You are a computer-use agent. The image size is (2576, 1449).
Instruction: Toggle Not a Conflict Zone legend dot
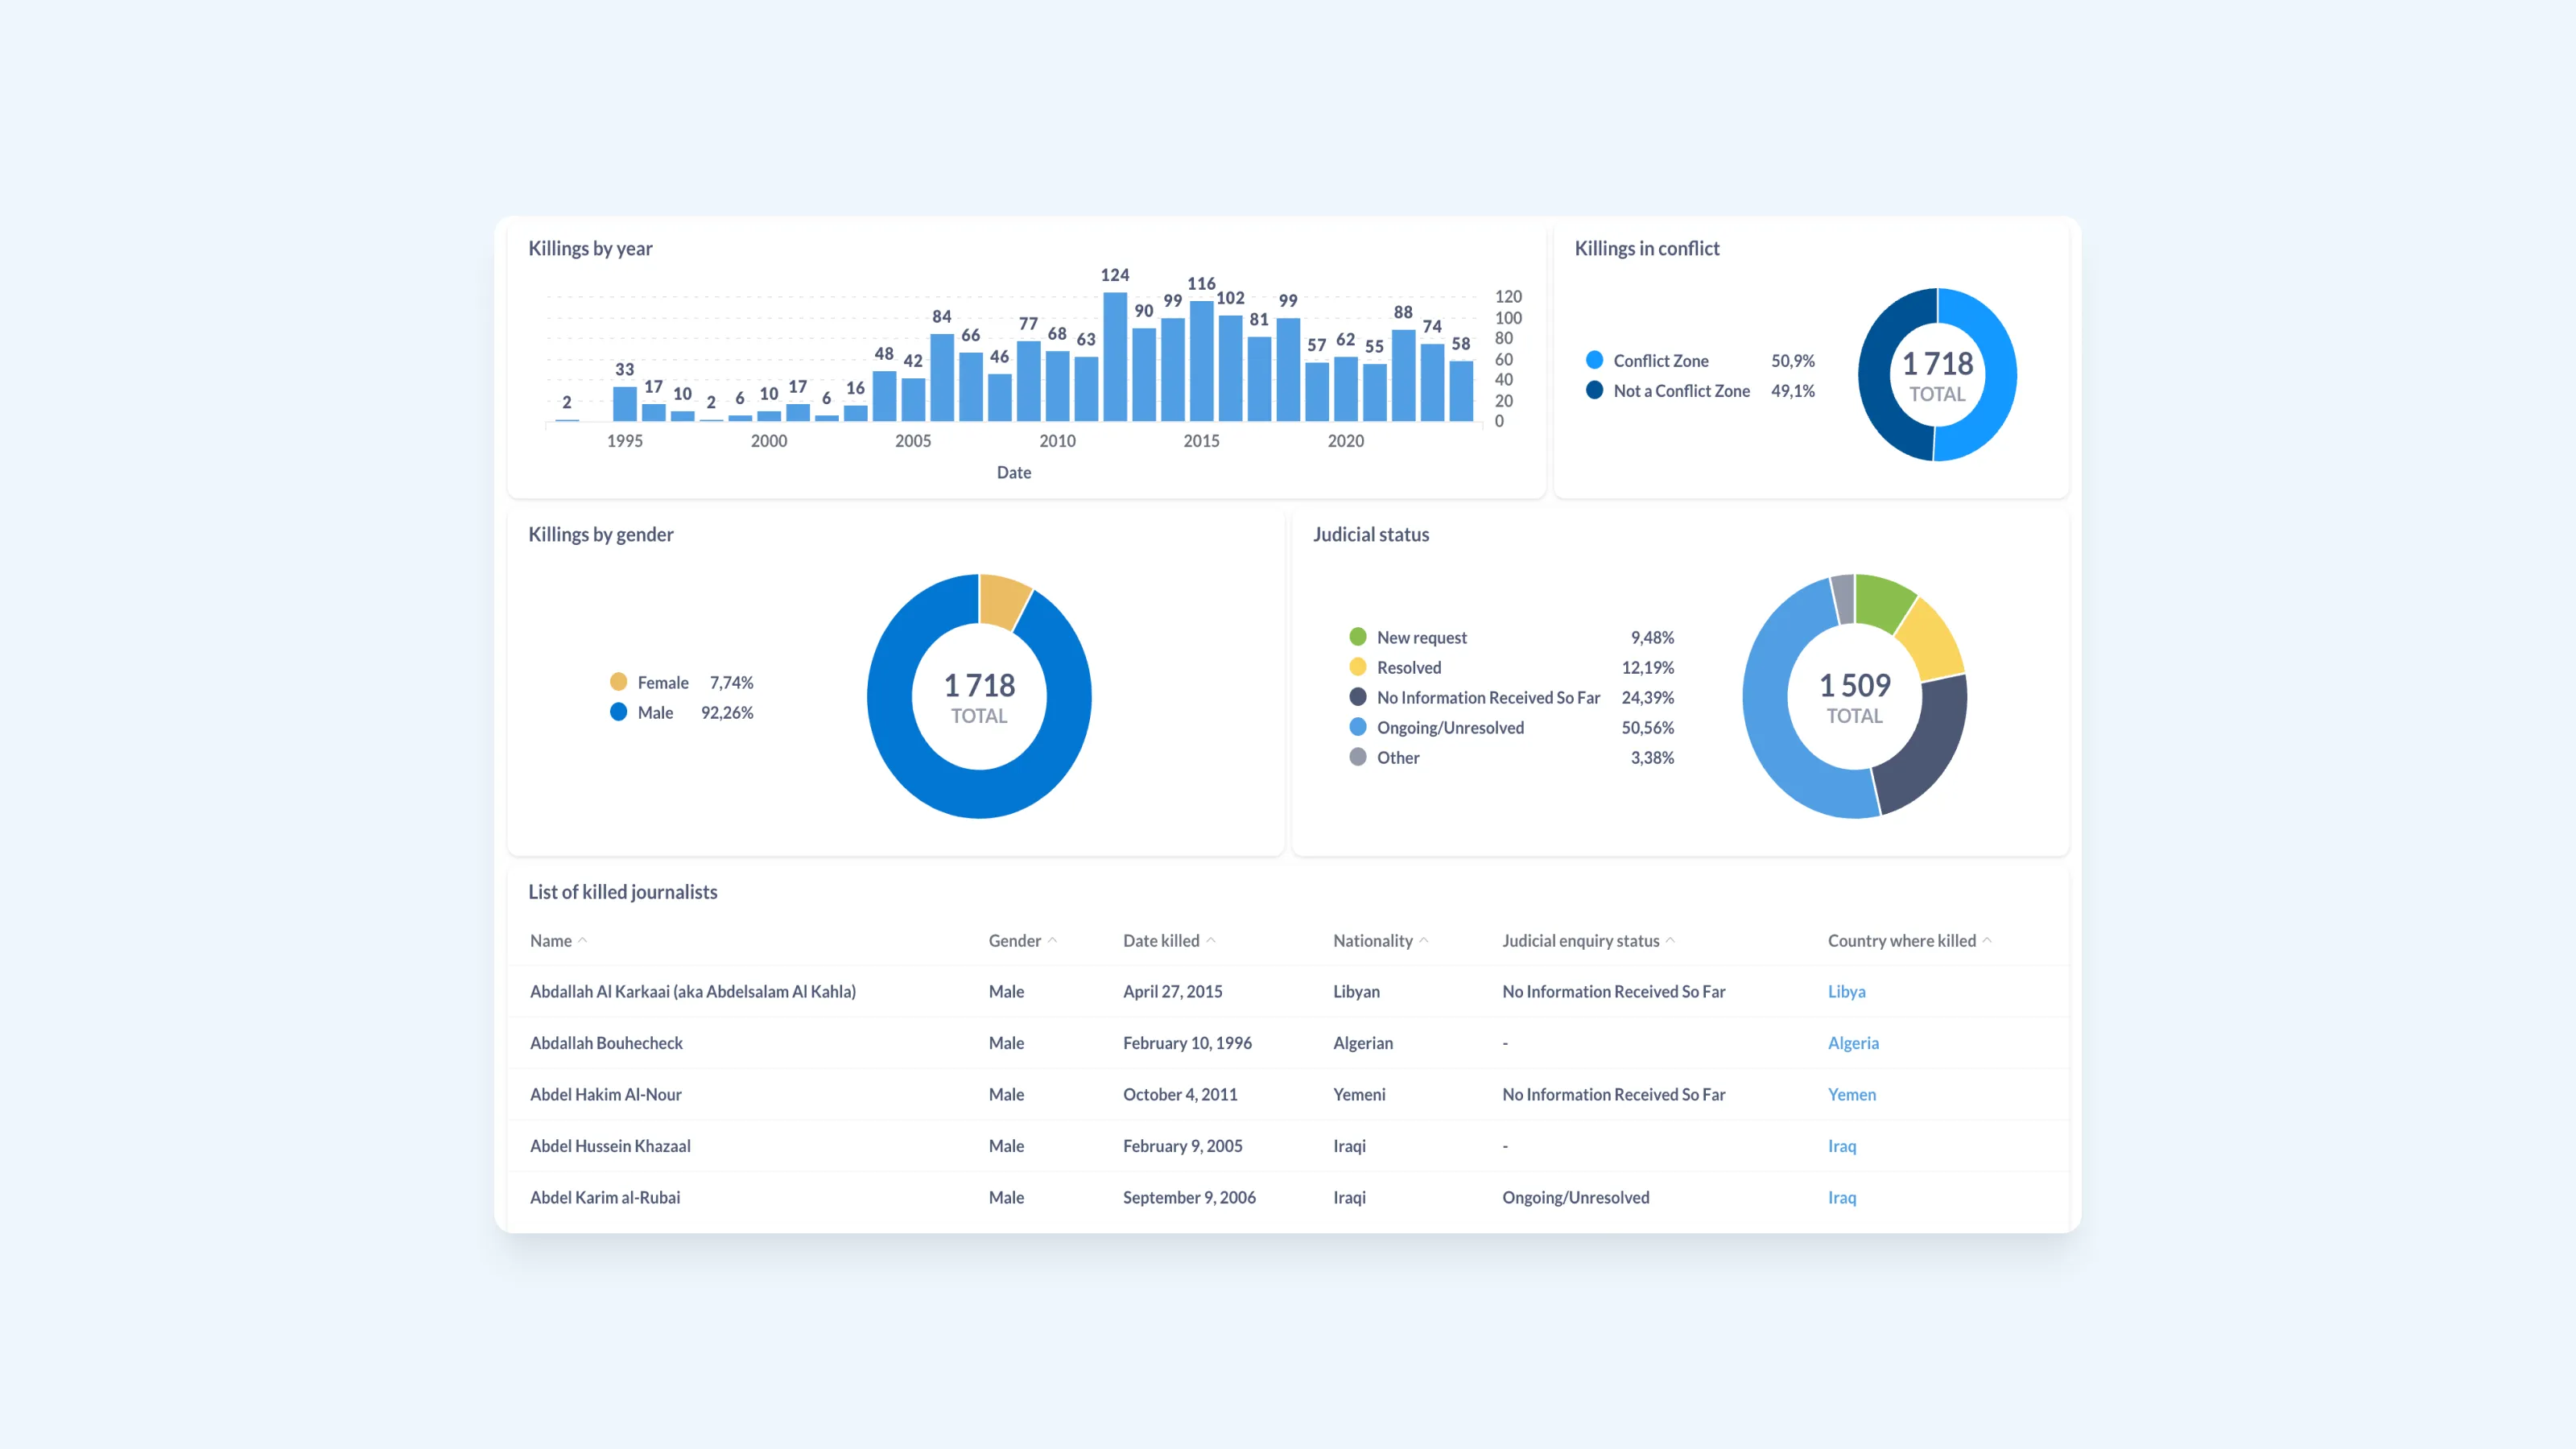click(x=1594, y=390)
